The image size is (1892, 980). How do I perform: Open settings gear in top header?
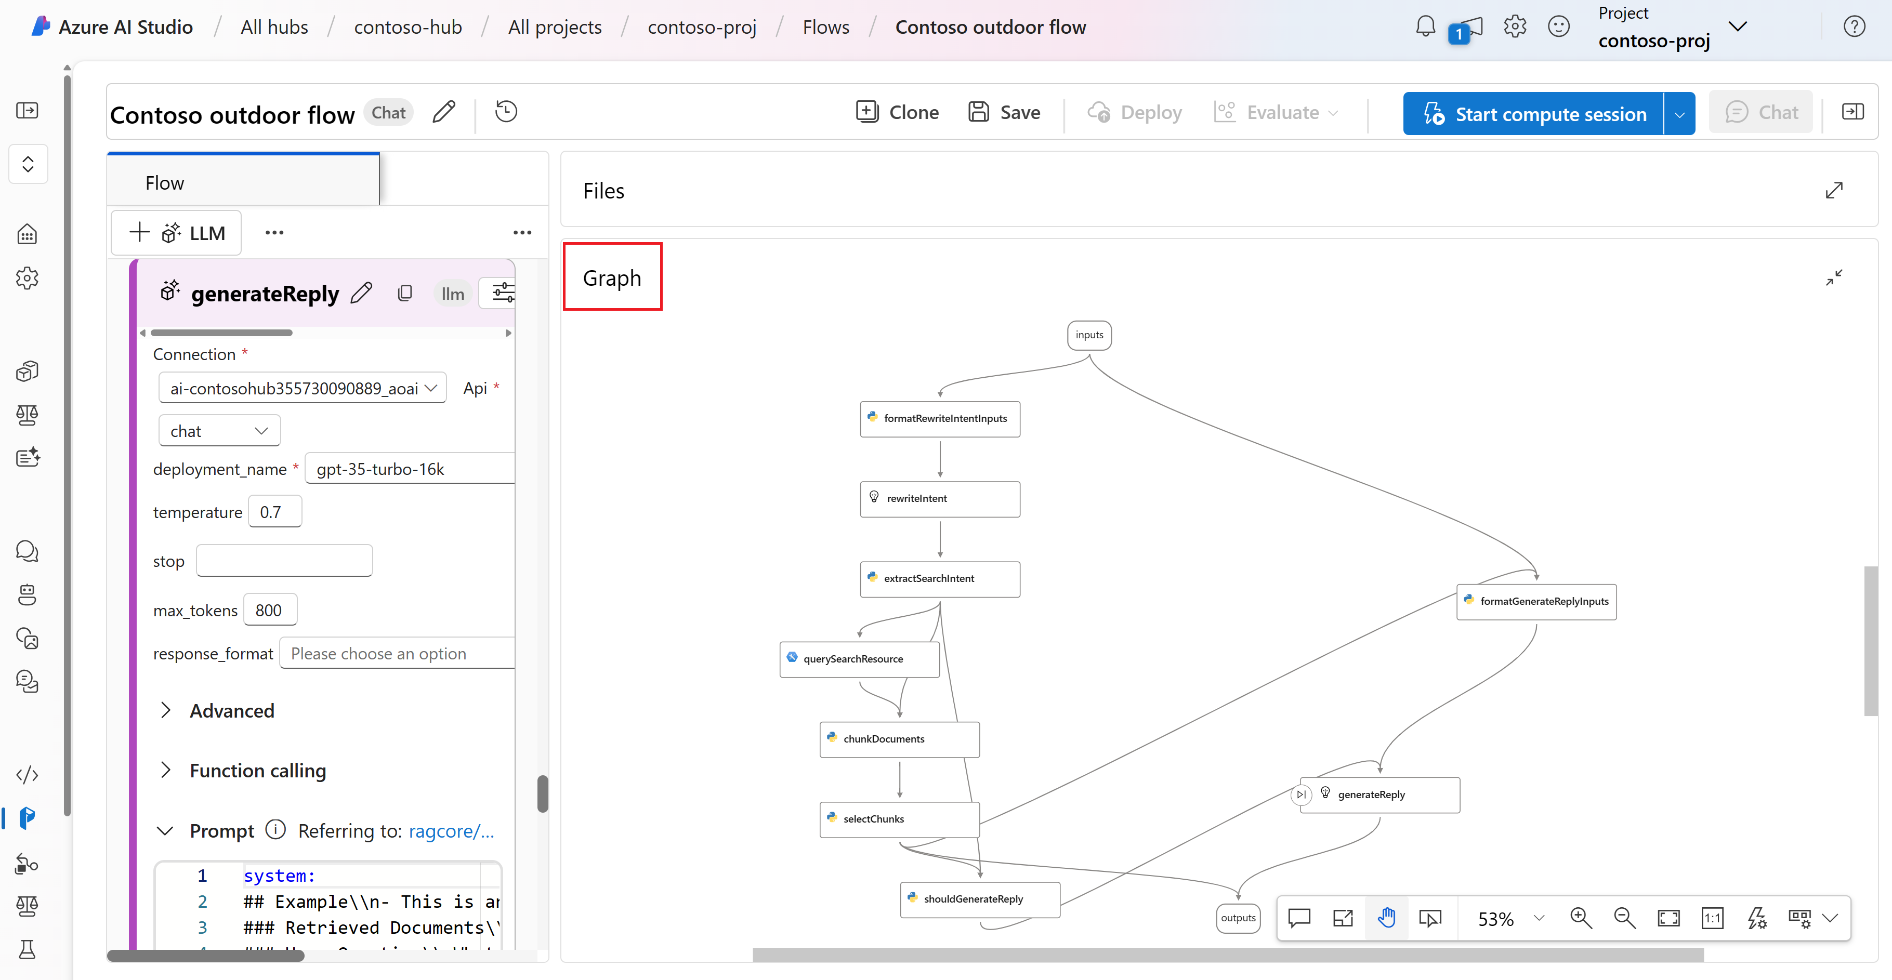point(1515,27)
